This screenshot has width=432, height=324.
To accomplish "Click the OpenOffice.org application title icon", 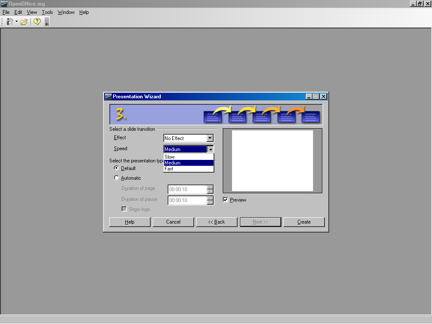I will coord(4,4).
